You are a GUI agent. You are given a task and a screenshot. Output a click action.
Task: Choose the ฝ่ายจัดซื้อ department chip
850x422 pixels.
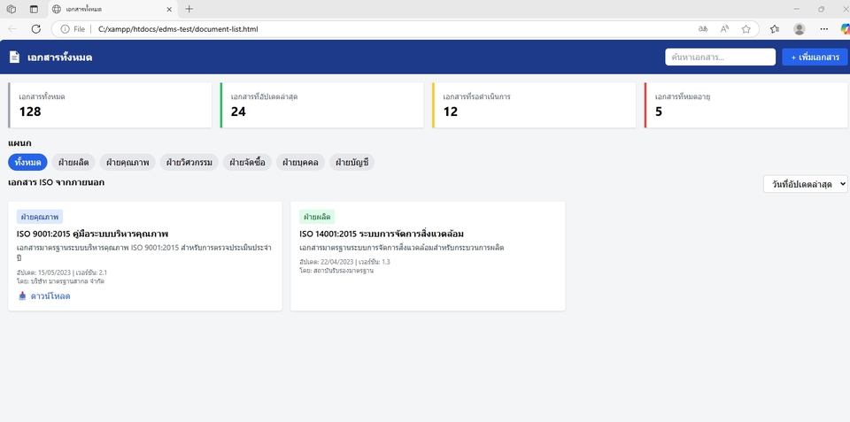pyautogui.click(x=246, y=162)
